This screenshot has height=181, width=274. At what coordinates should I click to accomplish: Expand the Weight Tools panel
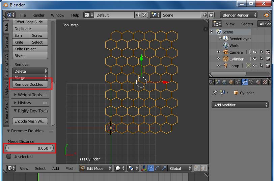point(30,95)
